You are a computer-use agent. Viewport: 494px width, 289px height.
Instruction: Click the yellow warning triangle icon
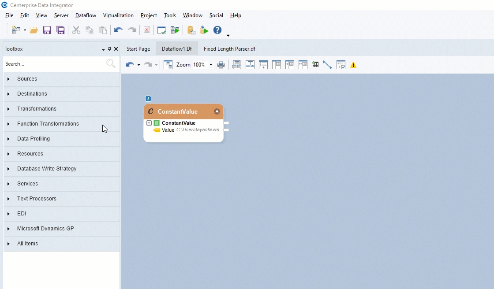pyautogui.click(x=353, y=65)
